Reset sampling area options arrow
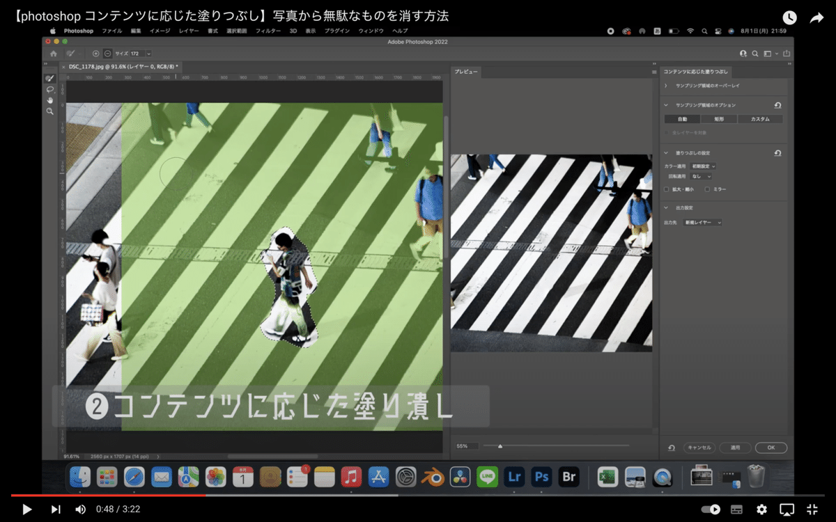This screenshot has height=522, width=836. [777, 105]
